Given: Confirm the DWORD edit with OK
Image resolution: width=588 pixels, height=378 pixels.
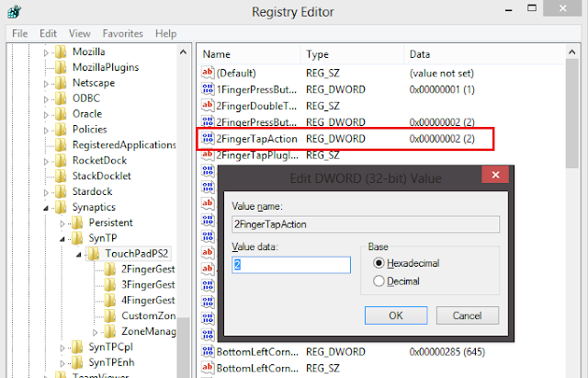Looking at the screenshot, I should (x=396, y=315).
